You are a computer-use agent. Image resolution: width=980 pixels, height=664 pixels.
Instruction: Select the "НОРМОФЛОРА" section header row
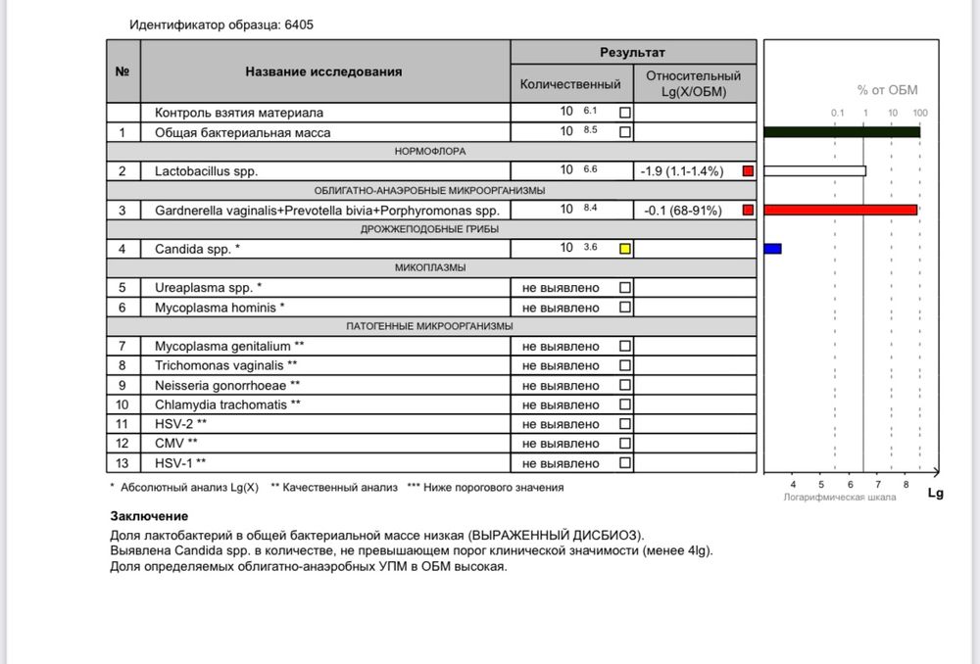pos(431,152)
